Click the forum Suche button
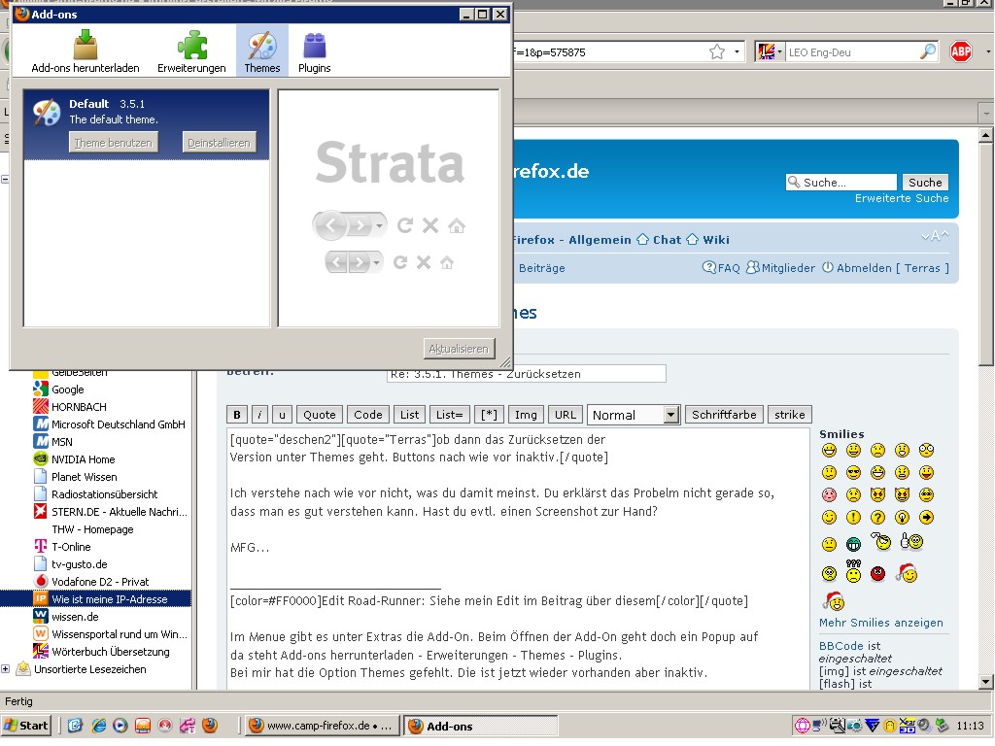Image resolution: width=995 pixels, height=746 pixels. coord(925,182)
